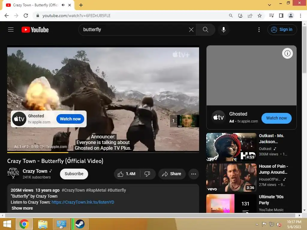Share the Butterfly video
This screenshot has width=307, height=230.
point(172,174)
